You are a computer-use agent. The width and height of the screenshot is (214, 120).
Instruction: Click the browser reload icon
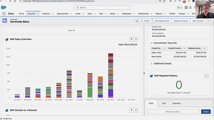[x=10, y=1]
